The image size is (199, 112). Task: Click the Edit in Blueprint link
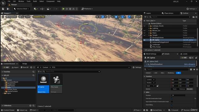tap(190, 64)
